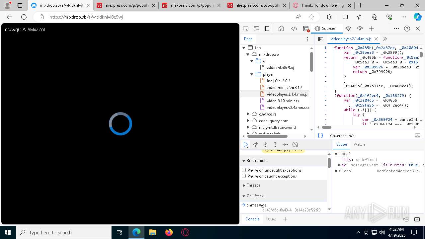Expand ev MessageEvent variable
425x239 pixels.
[x=339, y=165]
